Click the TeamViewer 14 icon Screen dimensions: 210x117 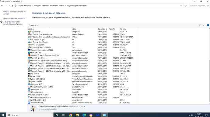click(29, 89)
